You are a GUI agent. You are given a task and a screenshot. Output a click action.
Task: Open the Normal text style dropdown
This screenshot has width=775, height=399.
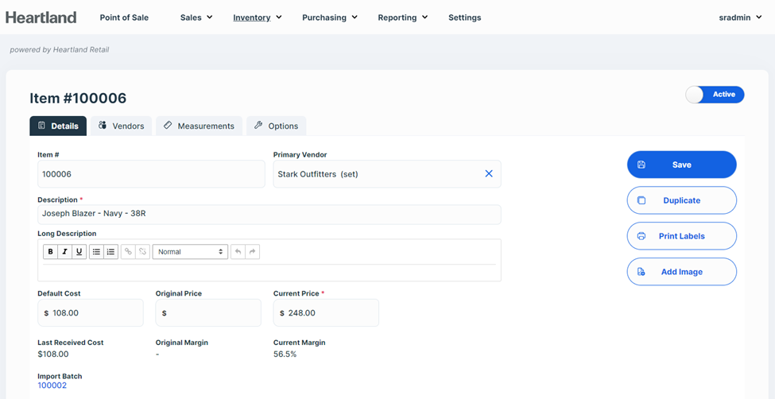pyautogui.click(x=190, y=252)
